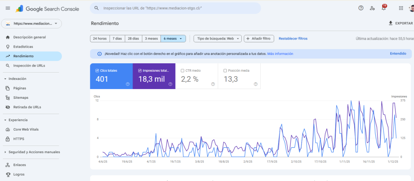Image resolution: width=414 pixels, height=181 pixels.
Task: Open the hamburger main menu icon
Action: (8, 8)
